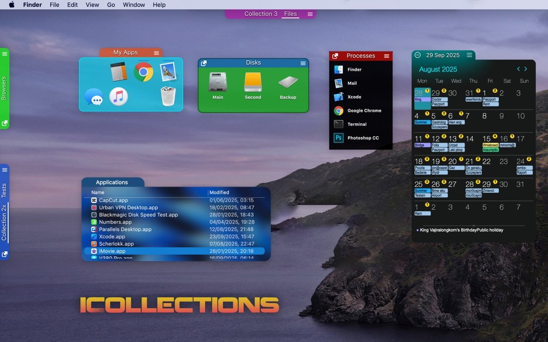This screenshot has height=342, width=548.
Task: Select Photoshop CC in Processes
Action: click(x=363, y=138)
